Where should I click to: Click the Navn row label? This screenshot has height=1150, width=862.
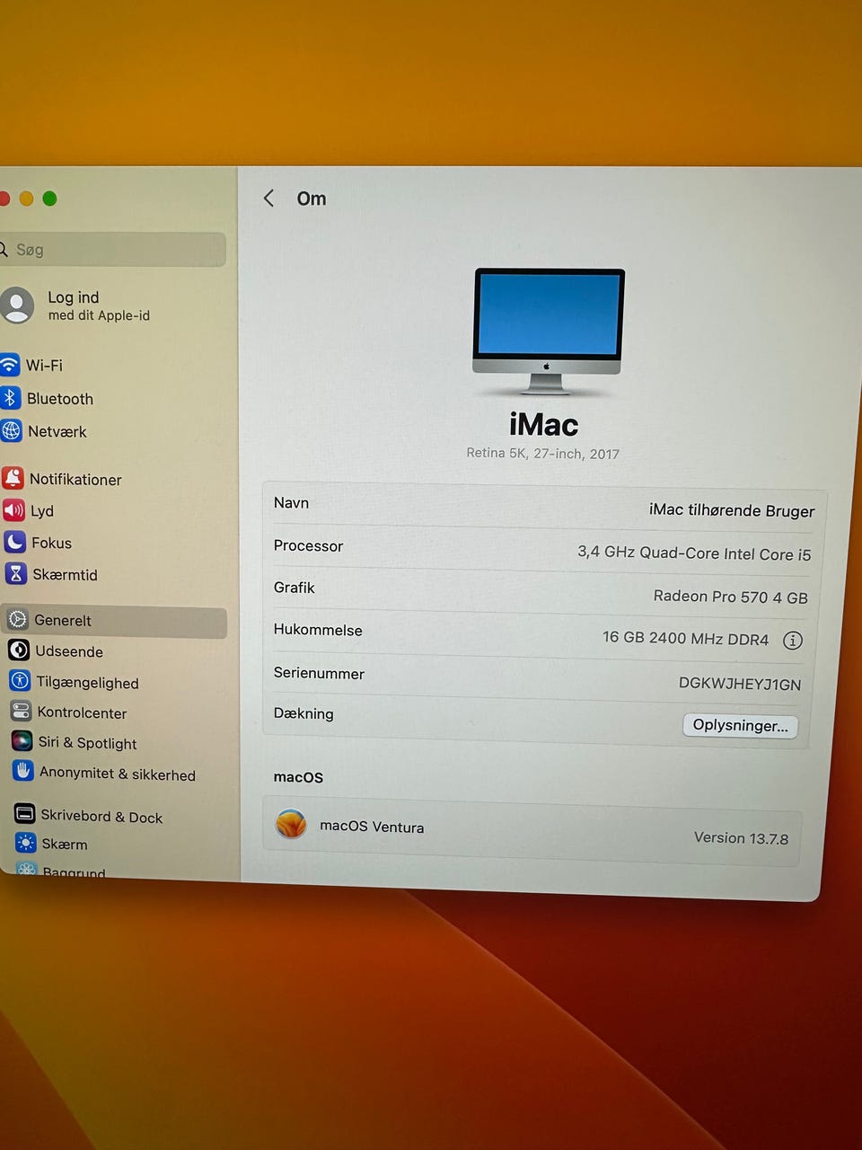click(x=291, y=503)
